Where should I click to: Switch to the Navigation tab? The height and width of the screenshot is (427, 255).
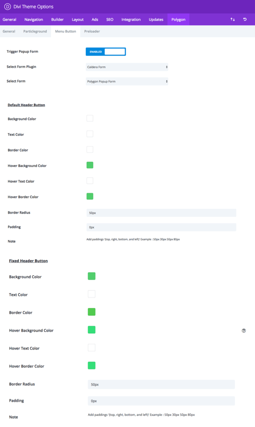(33, 20)
